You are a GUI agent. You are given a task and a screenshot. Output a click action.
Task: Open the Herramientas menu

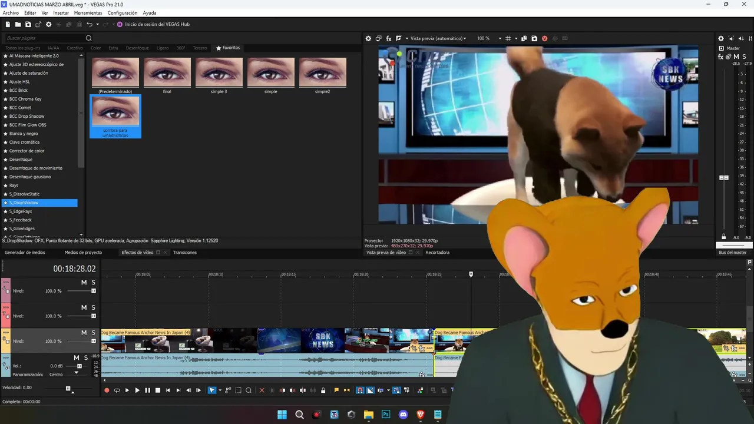(x=88, y=13)
